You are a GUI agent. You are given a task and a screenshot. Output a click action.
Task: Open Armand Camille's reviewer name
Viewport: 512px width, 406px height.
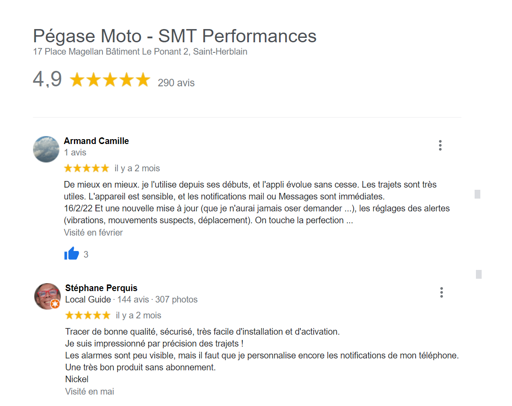96,140
